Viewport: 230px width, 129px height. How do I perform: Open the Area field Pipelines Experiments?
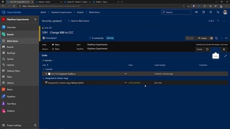tap(97, 44)
